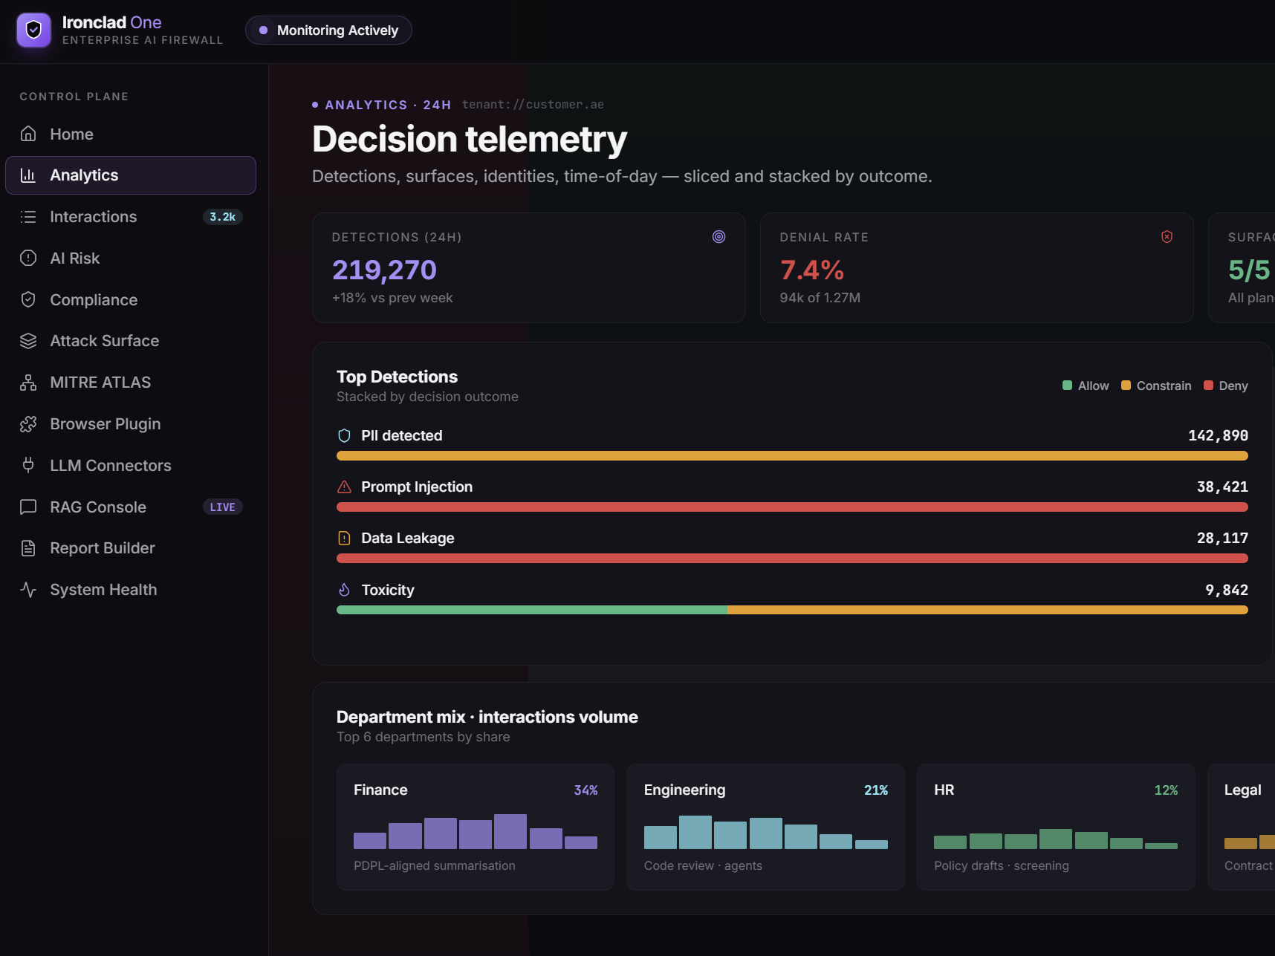Click the Browser Plugin puzzle icon

[28, 424]
